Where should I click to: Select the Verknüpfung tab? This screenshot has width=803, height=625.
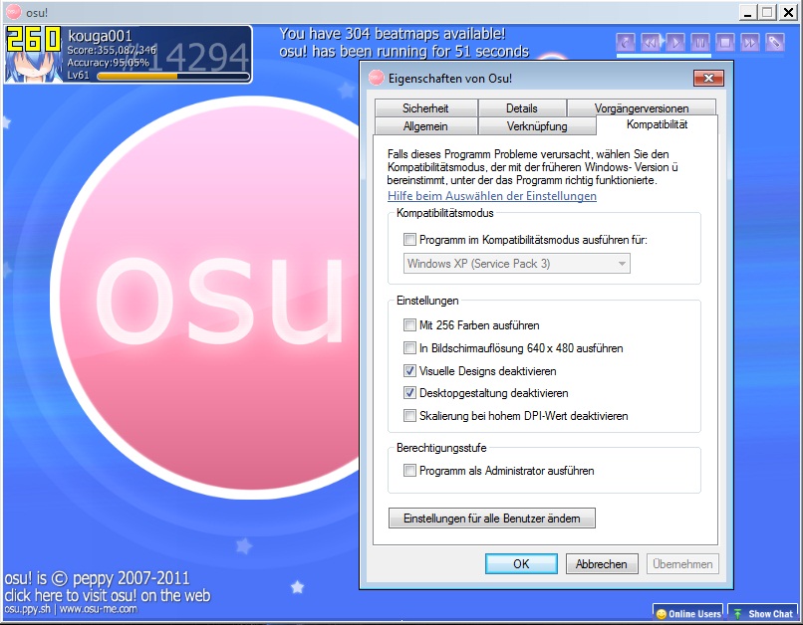pyautogui.click(x=537, y=125)
